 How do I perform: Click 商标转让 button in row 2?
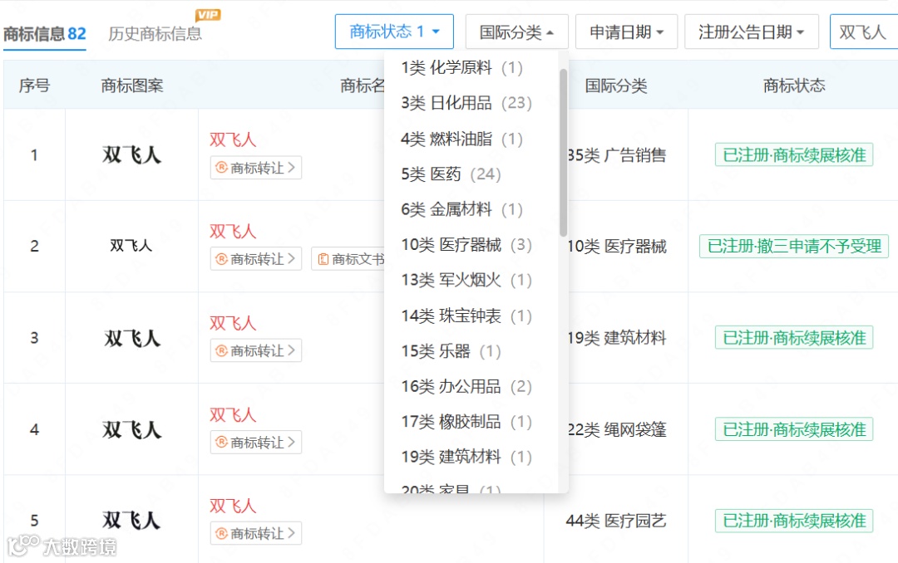coord(256,259)
